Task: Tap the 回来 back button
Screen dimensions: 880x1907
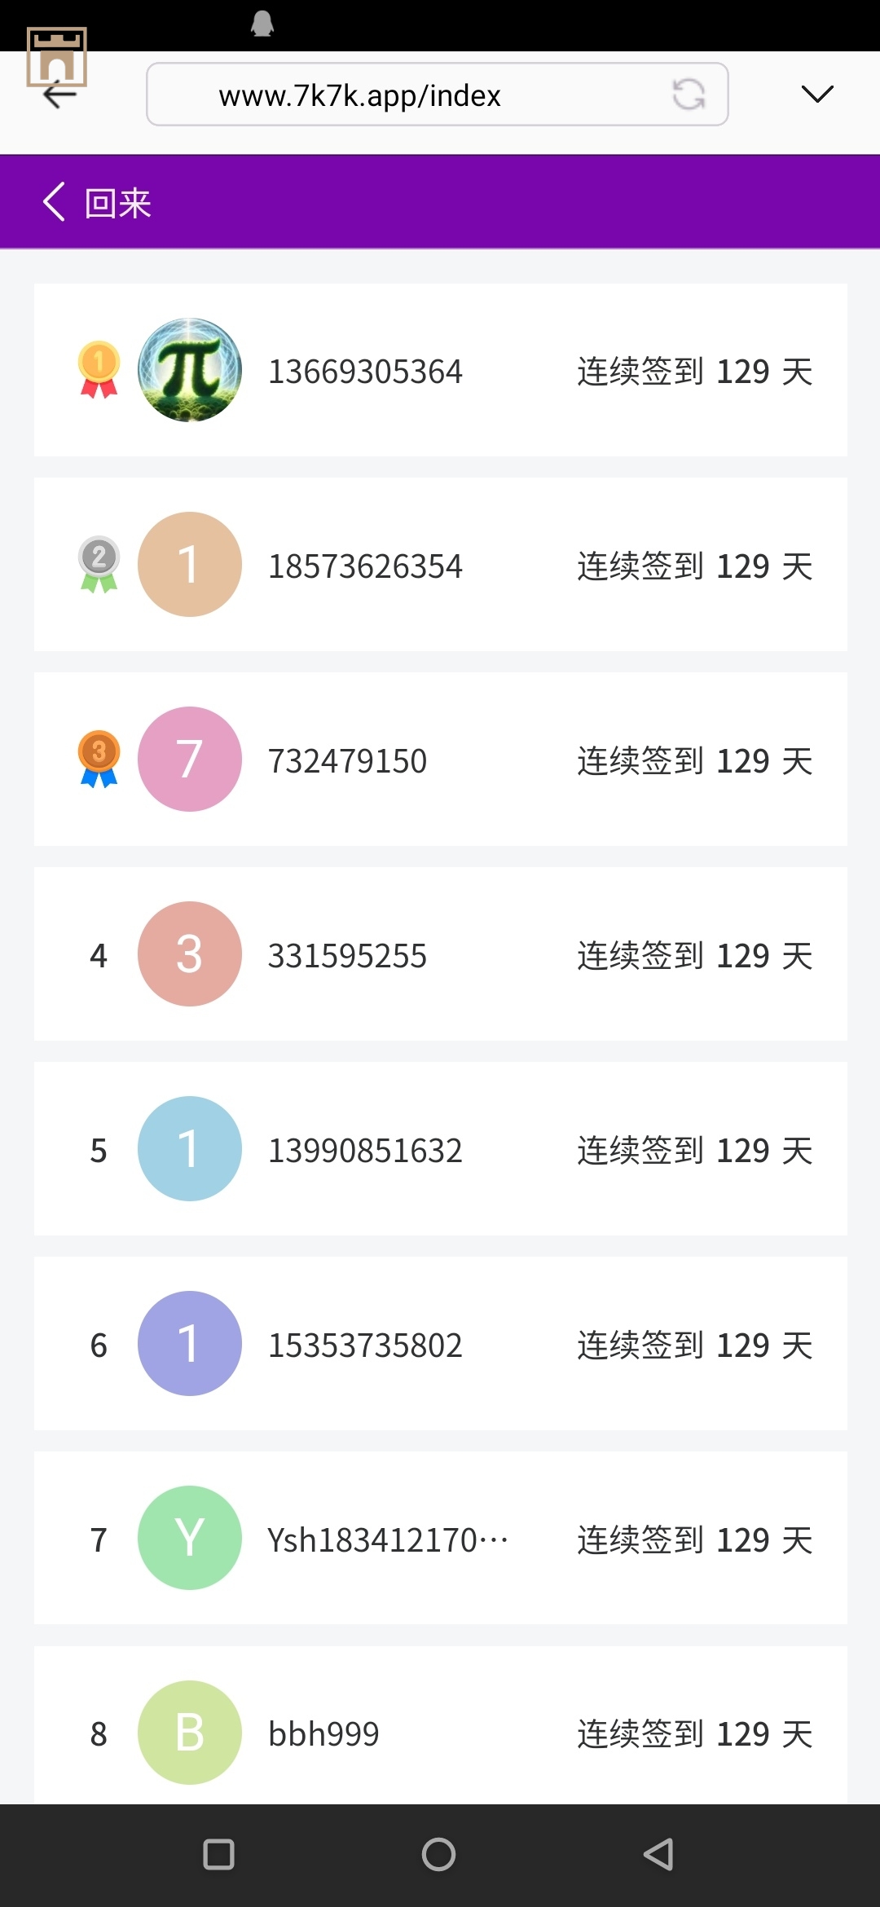Action: click(98, 202)
